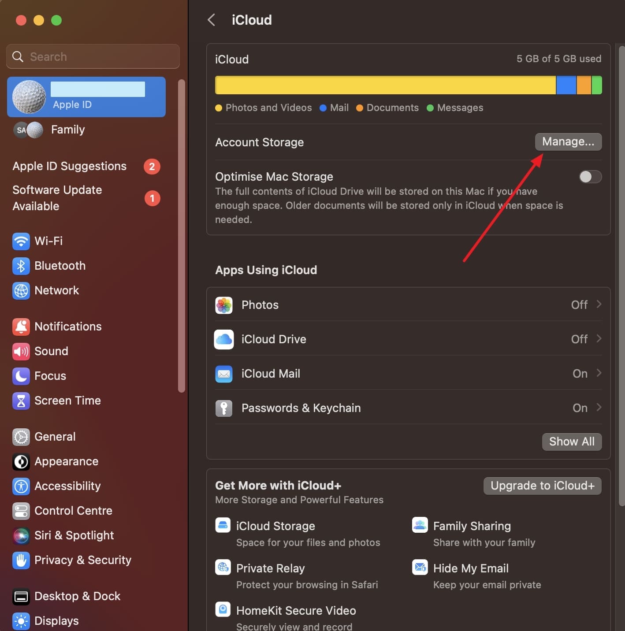Click the Show All button
The height and width of the screenshot is (631, 625).
572,442
